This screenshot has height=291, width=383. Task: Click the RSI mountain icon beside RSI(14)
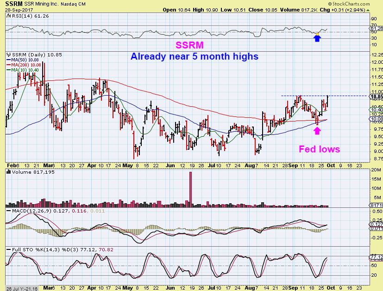8,16
